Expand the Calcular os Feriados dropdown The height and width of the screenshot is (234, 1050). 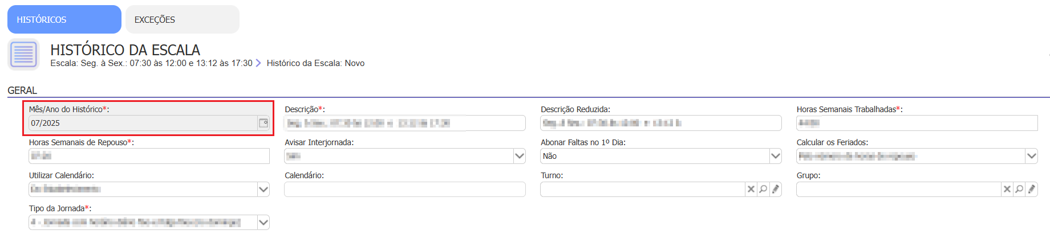(x=1031, y=156)
